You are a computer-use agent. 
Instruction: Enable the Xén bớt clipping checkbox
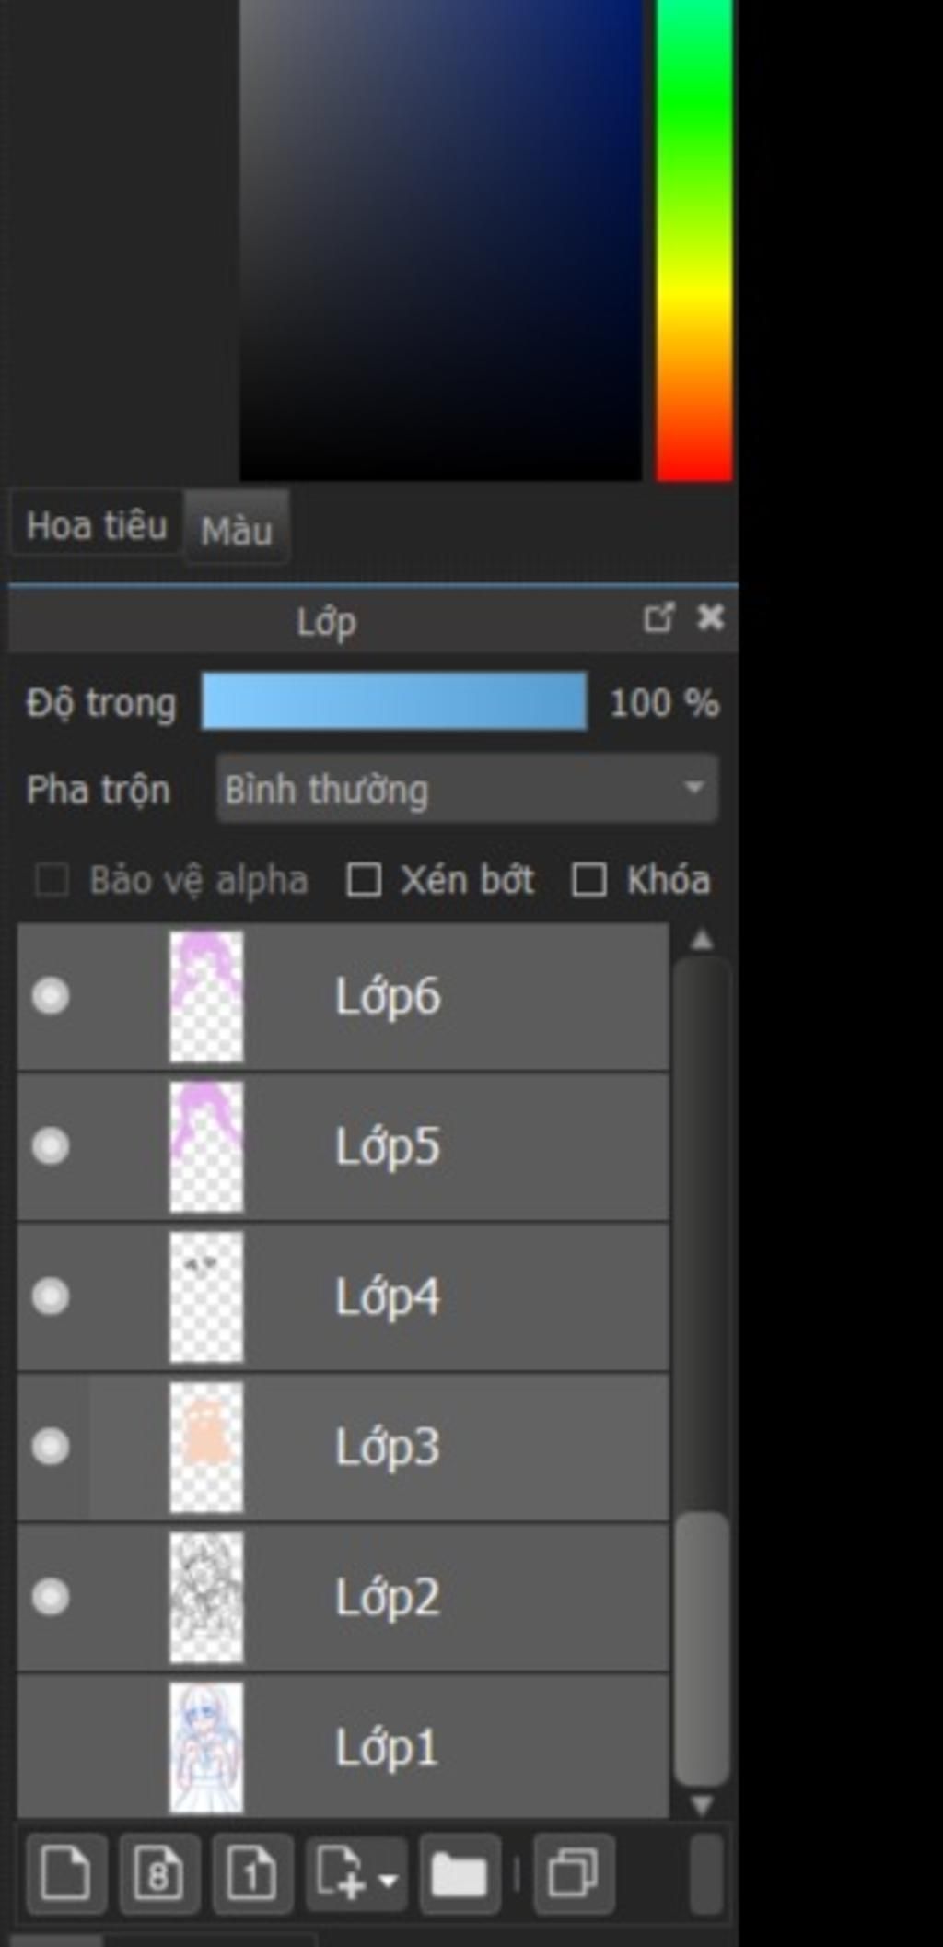(x=364, y=880)
